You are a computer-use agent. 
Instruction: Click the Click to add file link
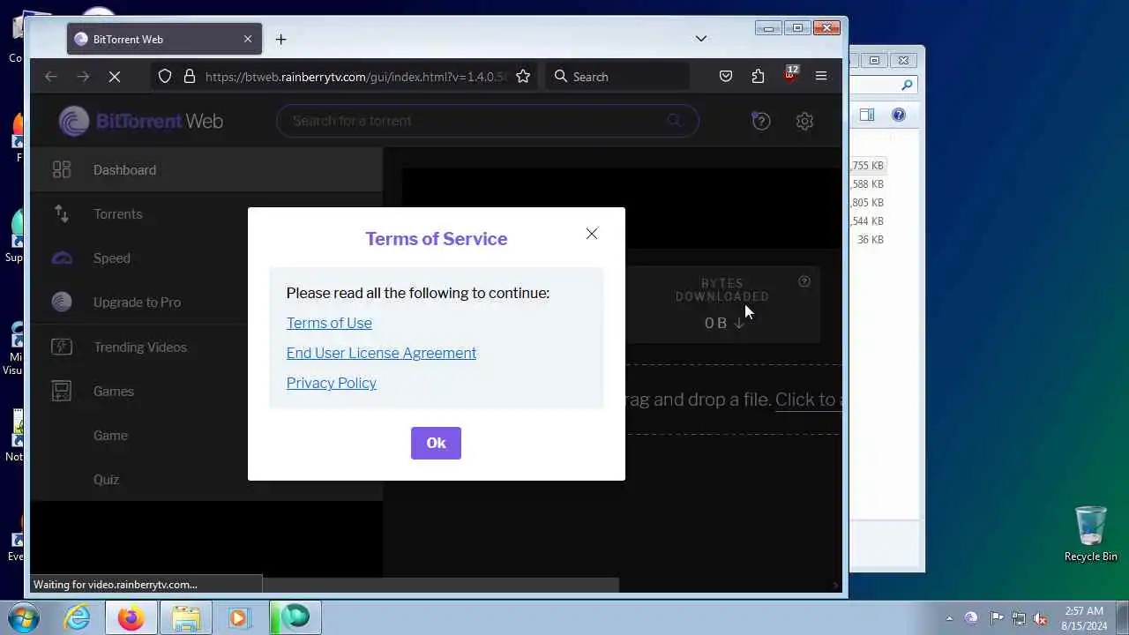(808, 400)
